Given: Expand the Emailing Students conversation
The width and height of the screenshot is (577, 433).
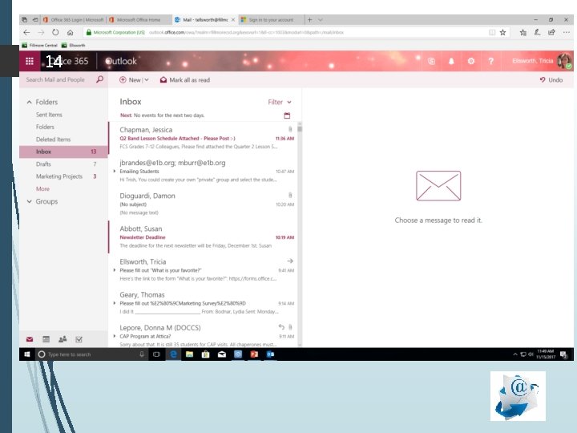Looking at the screenshot, I should [115, 172].
